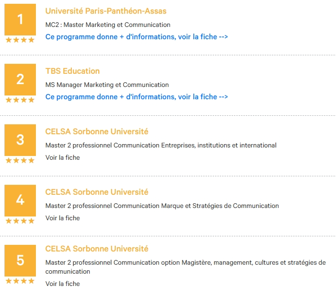336x294 pixels.
Task: Follow the blue 'Ce programme donne' link under Paris-Panthéon-Assas
Action: tap(137, 37)
